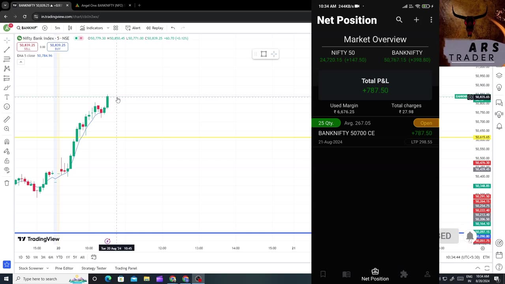This screenshot has width=505, height=284.
Task: Undo the last chart action
Action: point(173,28)
